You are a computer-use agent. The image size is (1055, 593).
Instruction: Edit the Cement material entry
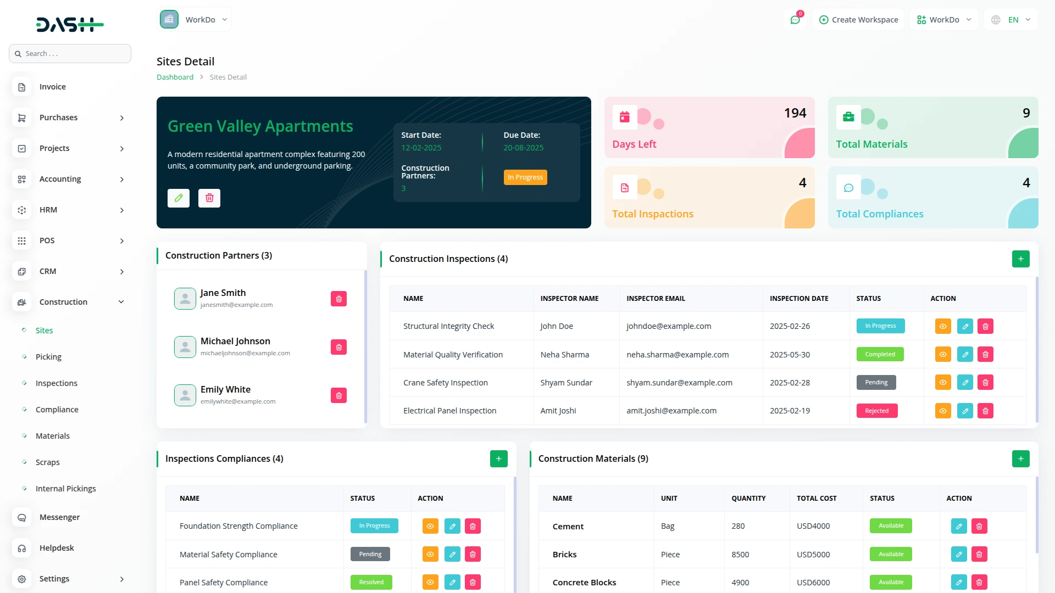(959, 527)
